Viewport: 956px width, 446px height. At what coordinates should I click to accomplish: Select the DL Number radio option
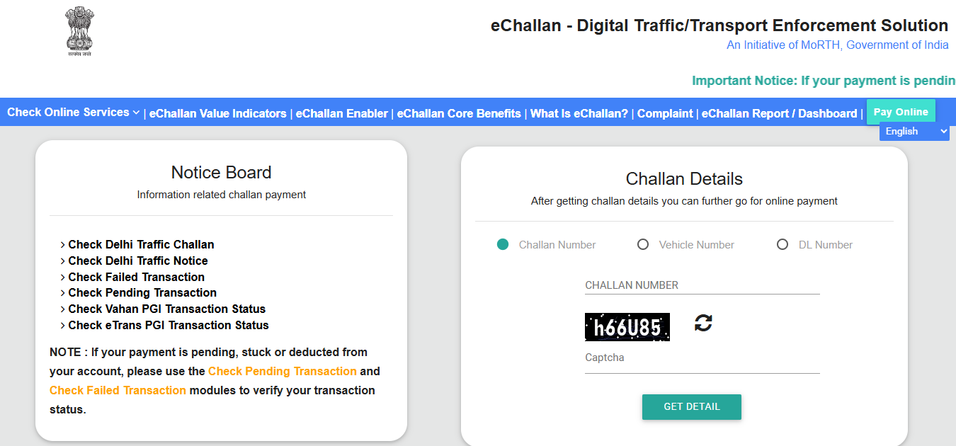coord(783,245)
